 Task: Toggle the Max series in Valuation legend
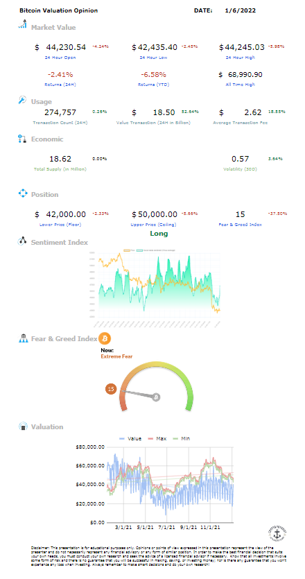157,439
